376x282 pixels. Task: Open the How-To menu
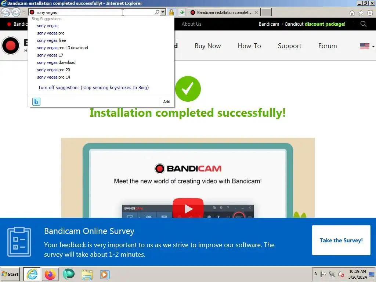coord(249,46)
